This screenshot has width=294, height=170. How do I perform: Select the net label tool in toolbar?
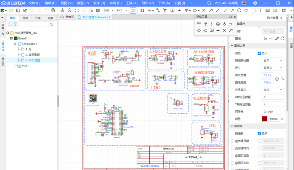pos(172,11)
